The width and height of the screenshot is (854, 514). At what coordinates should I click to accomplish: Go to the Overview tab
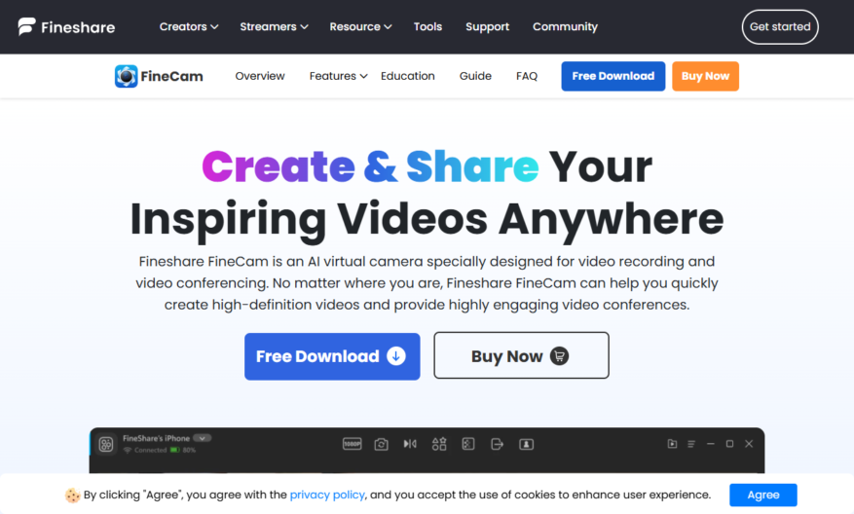(x=260, y=76)
